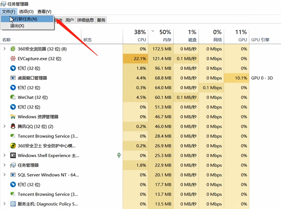Click the Windows 资源管理器 folder icon

(13, 117)
